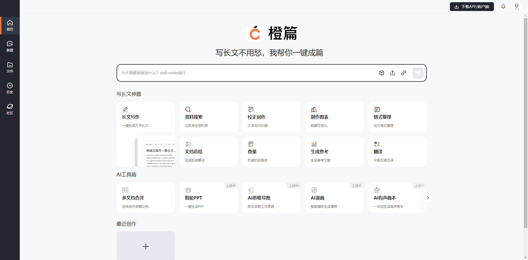Open 格式整理 card title
Viewport: 528px width, 260px height.
coord(382,117)
